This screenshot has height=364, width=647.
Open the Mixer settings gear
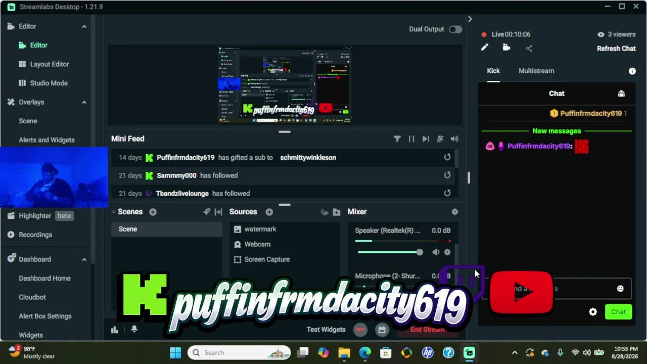(455, 212)
